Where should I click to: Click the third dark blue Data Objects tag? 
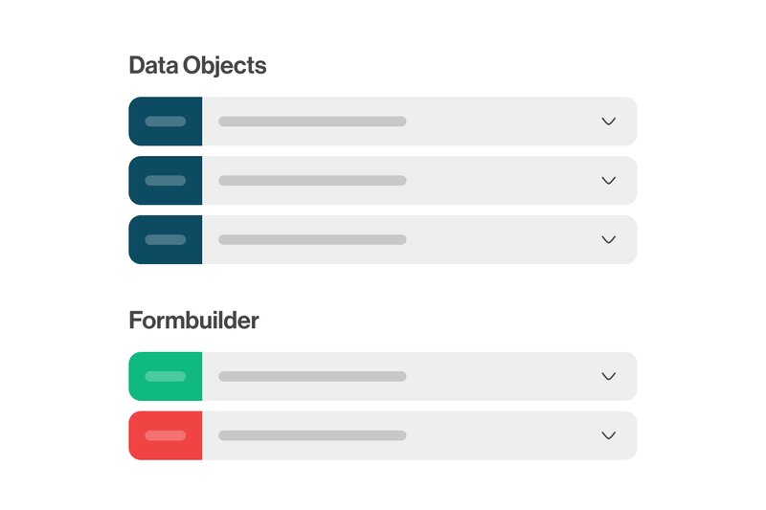pos(166,240)
